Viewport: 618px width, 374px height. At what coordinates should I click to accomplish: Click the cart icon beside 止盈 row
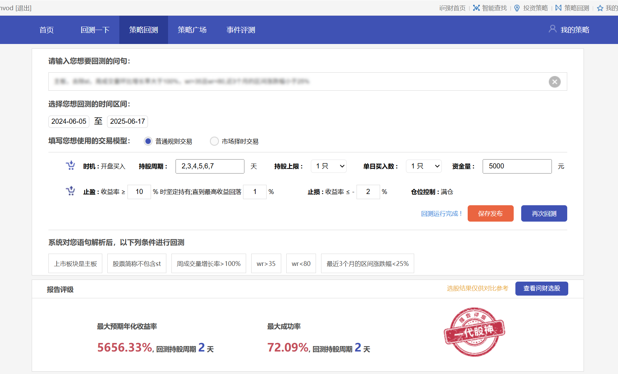[71, 191]
